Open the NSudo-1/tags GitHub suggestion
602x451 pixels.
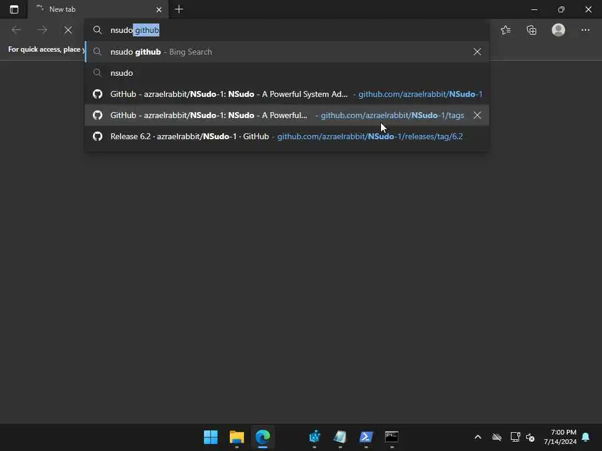pyautogui.click(x=287, y=115)
